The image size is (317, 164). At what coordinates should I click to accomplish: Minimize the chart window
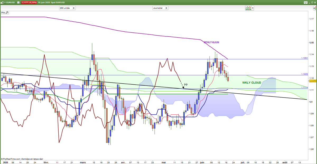pos(309,3)
